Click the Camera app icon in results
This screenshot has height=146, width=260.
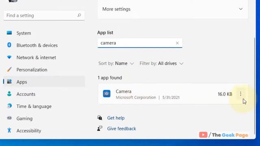106,94
